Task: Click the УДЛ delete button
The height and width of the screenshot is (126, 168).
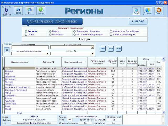Action: click(119, 49)
